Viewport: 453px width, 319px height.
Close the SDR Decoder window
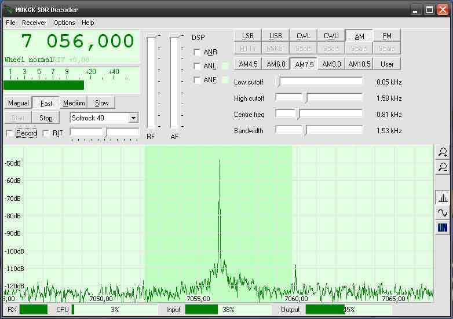click(x=443, y=10)
